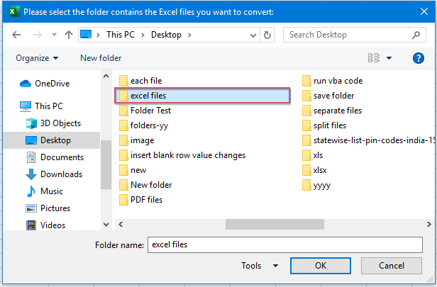The width and height of the screenshot is (437, 287).
Task: Expand the Organize dropdown menu
Action: [x=37, y=57]
